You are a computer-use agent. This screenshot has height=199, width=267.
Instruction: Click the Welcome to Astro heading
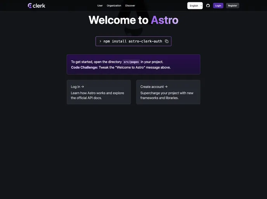click(133, 20)
